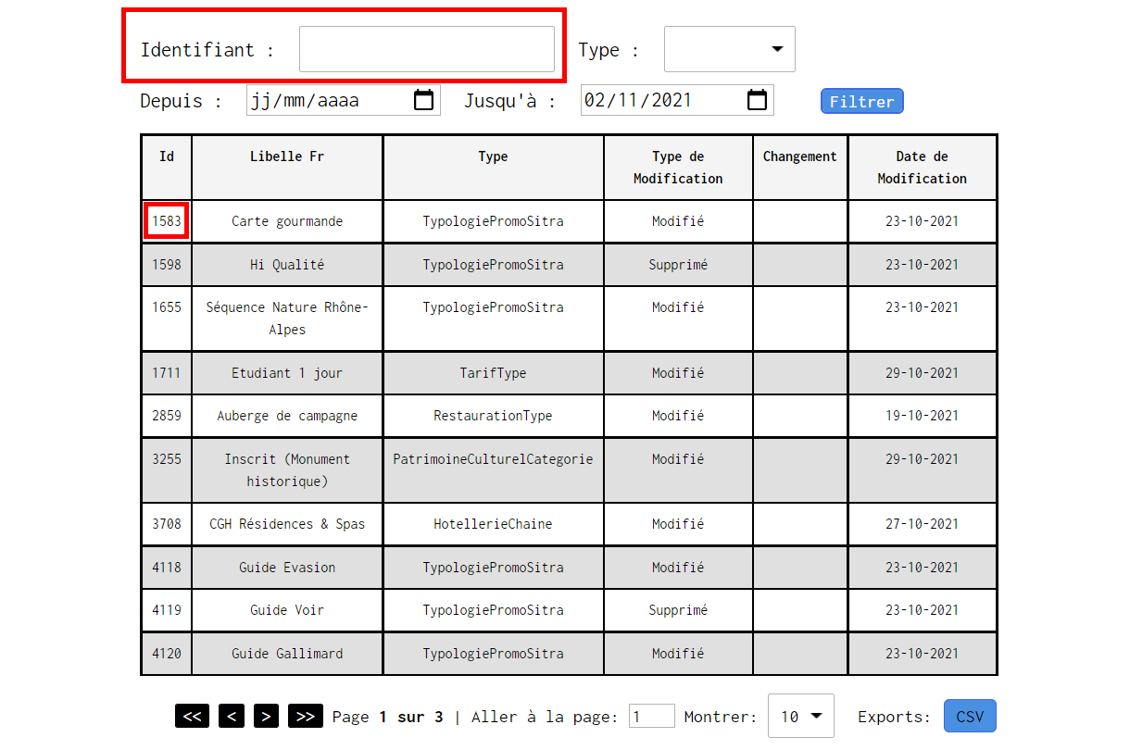
Task: Open calendar picker for Depuis date
Action: click(x=423, y=100)
